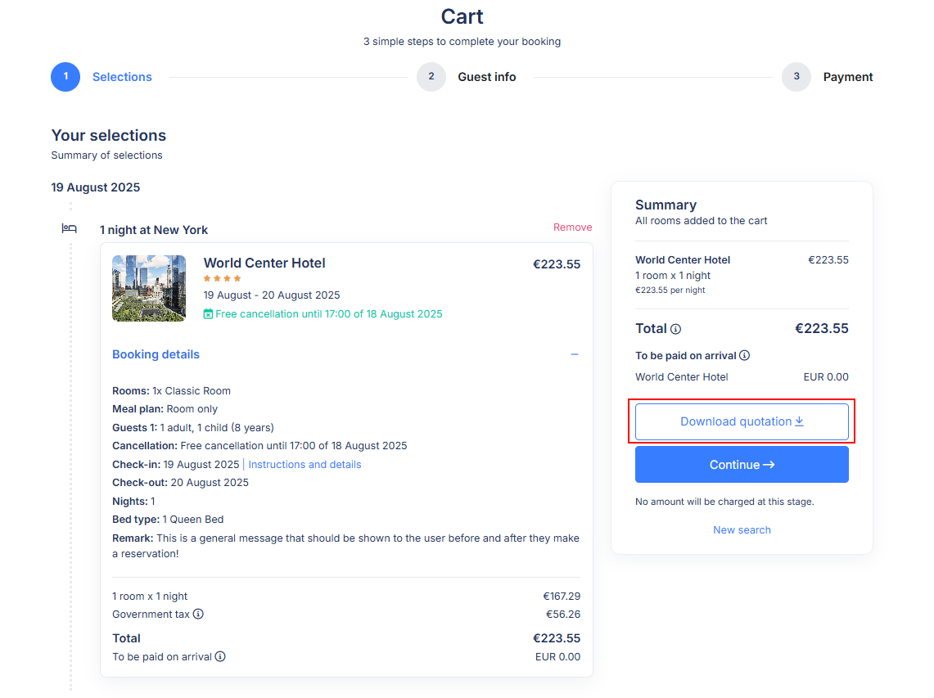This screenshot has height=698, width=934.
Task: Click the info icon beside 'To be paid on arrival' under booking details
Action: (x=220, y=656)
